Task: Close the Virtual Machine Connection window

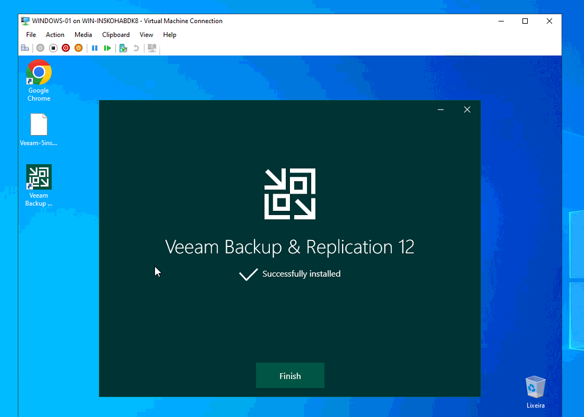Action: pyautogui.click(x=549, y=21)
